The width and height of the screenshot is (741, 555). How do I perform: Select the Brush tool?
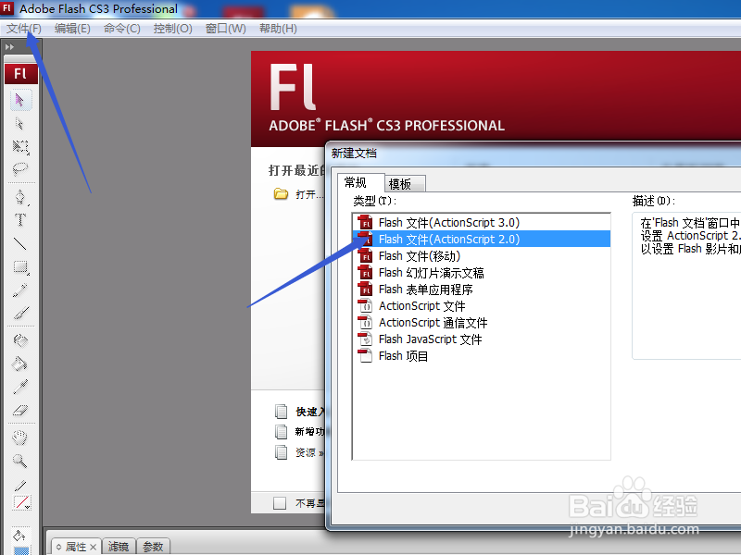20,311
